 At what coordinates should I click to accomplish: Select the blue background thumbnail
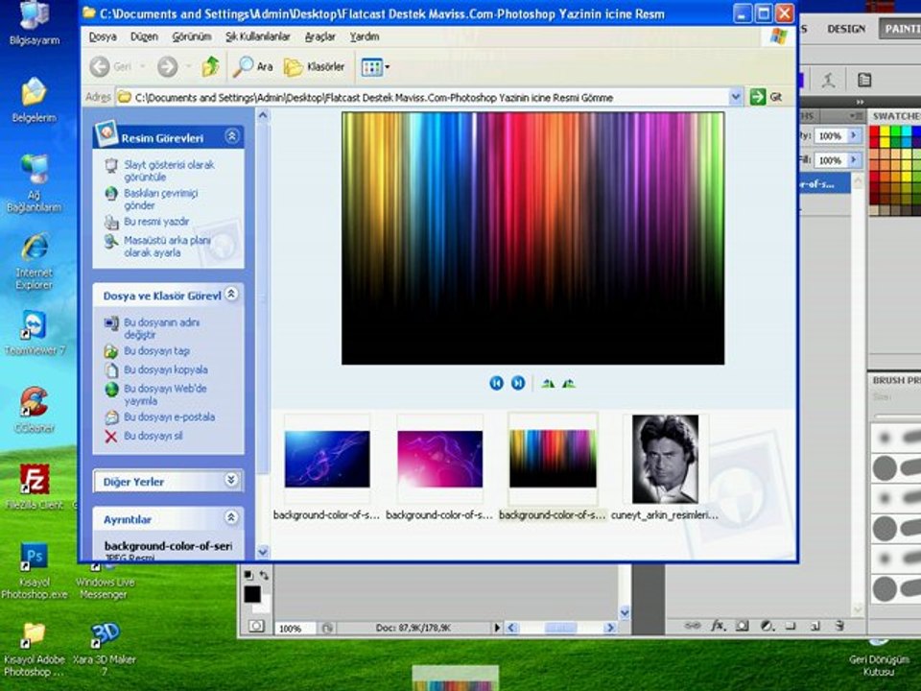pos(327,459)
